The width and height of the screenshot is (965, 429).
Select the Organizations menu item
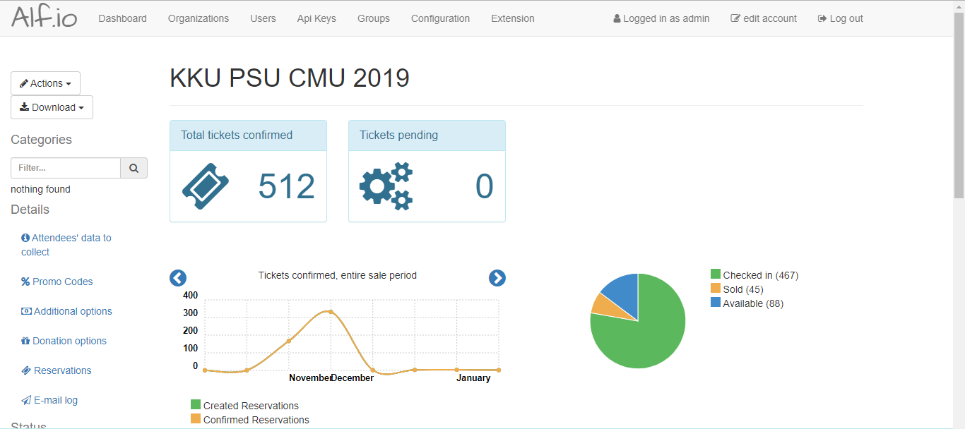(198, 18)
